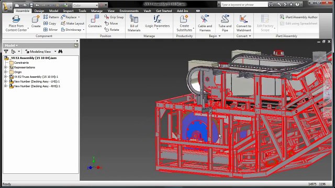The width and height of the screenshot is (335, 188).
Task: Activate the Grip Snap tool
Action: click(114, 17)
